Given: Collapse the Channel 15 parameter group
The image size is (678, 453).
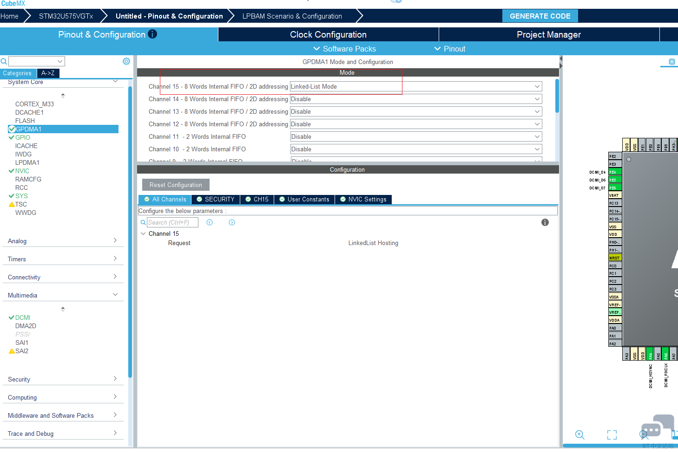Looking at the screenshot, I should pyautogui.click(x=143, y=233).
